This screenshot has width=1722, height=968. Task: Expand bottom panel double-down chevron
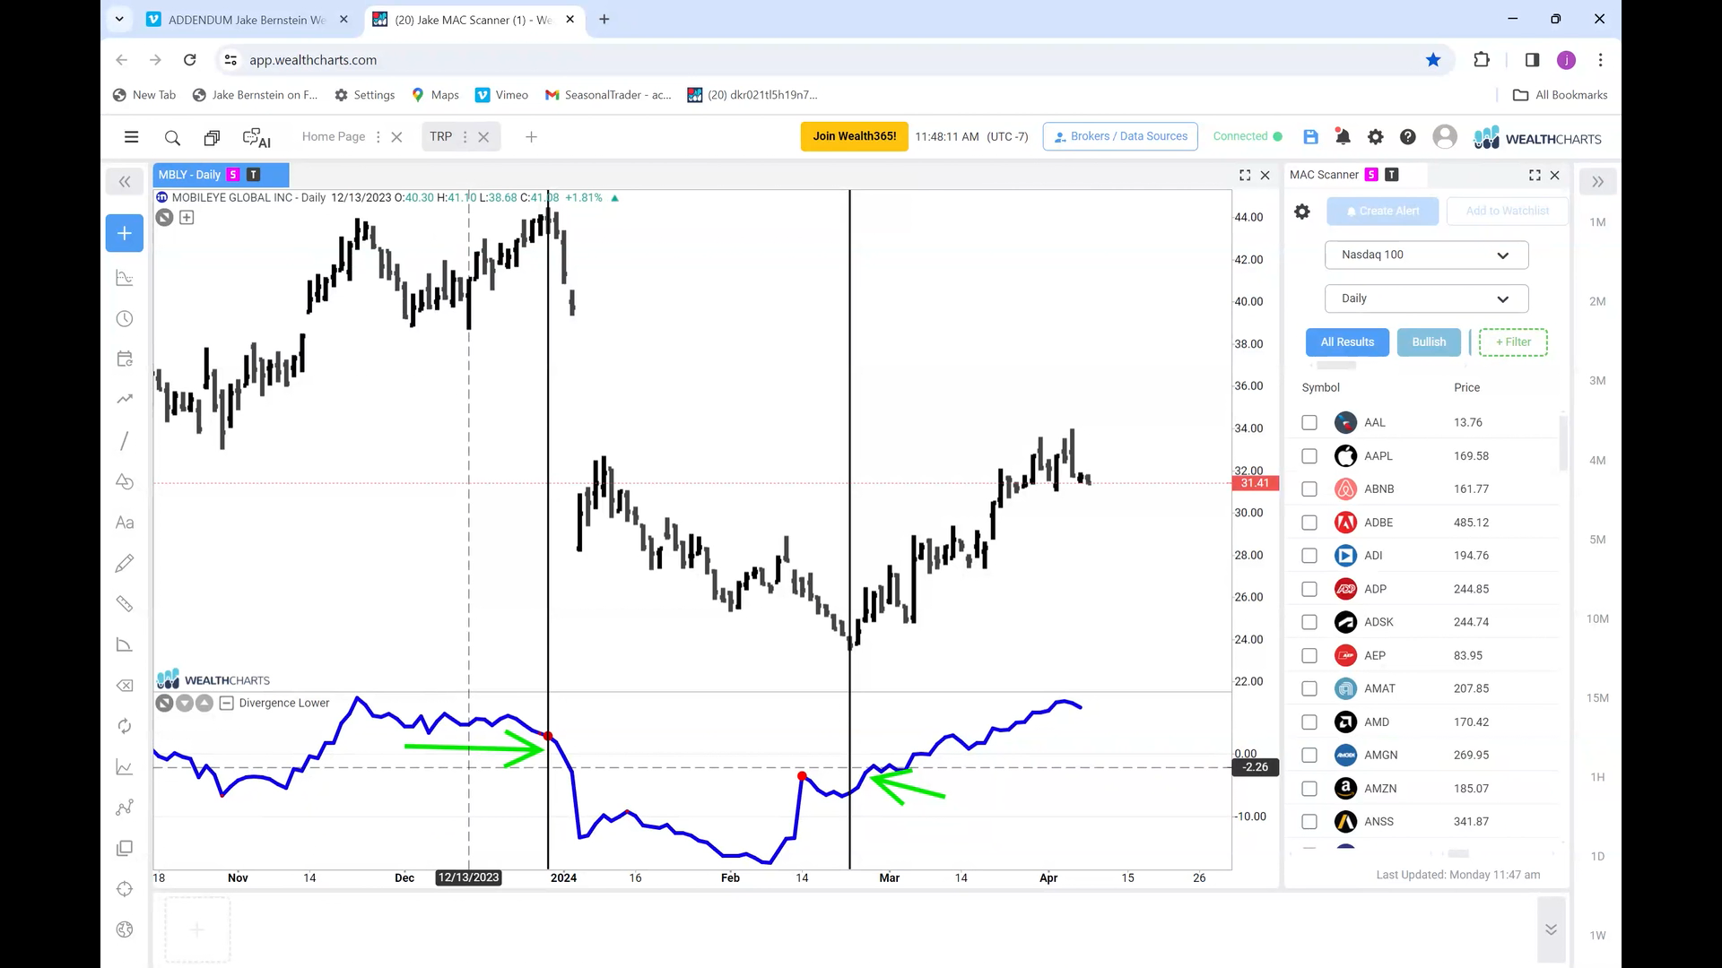1551,929
